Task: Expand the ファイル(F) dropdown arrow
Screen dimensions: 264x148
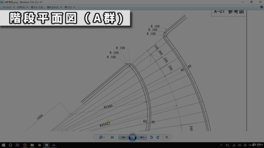Action: 14,7
